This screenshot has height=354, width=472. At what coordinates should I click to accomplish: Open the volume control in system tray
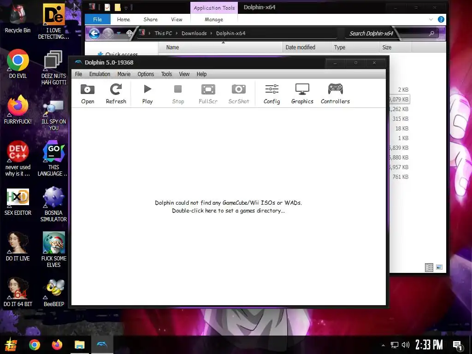coord(406,345)
